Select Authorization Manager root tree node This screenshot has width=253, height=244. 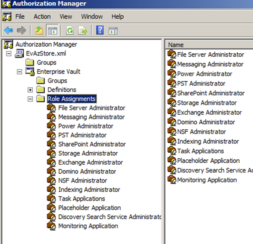pyautogui.click(x=46, y=44)
